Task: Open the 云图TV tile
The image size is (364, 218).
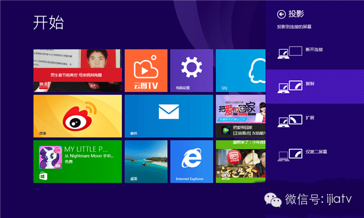Action: [146, 70]
